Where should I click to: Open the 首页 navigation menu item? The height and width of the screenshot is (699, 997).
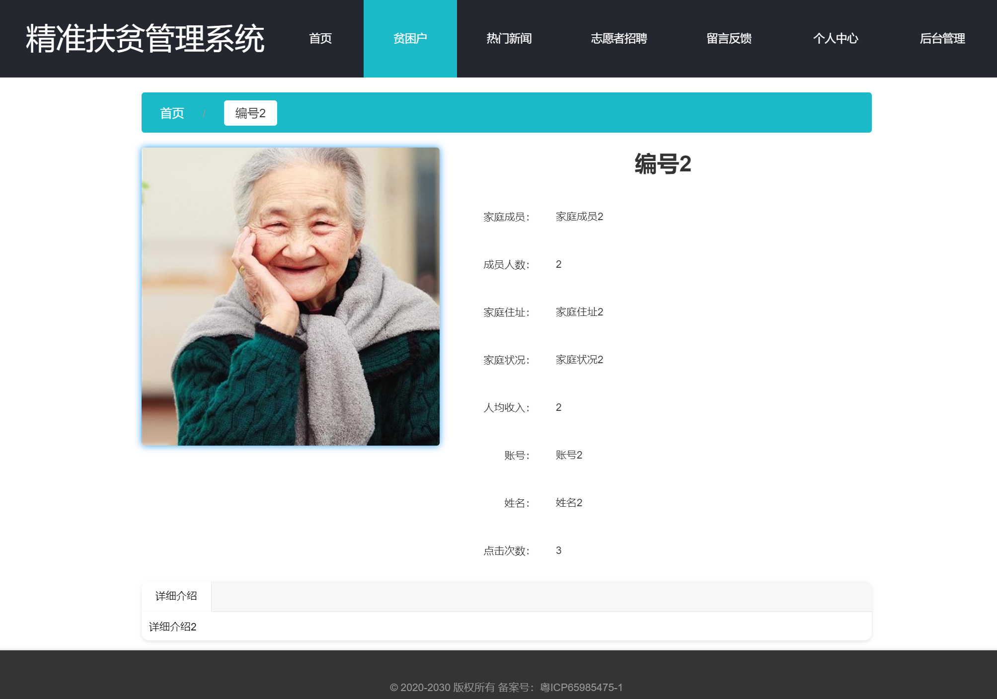[x=320, y=39]
